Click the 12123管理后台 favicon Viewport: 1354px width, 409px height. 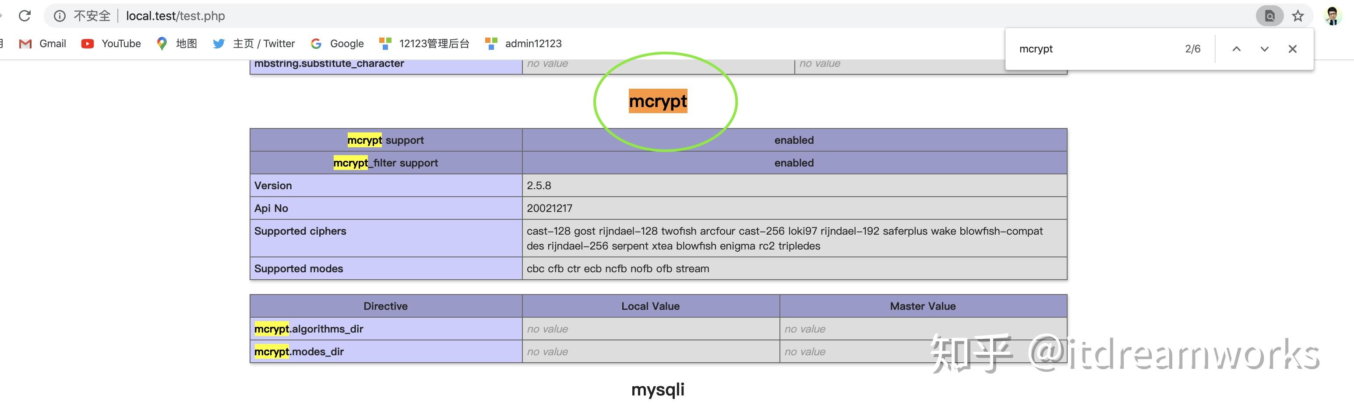pyautogui.click(x=385, y=44)
